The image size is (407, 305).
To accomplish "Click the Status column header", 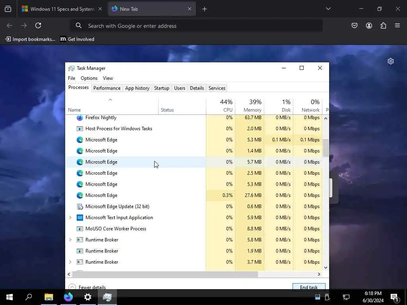I will point(182,106).
